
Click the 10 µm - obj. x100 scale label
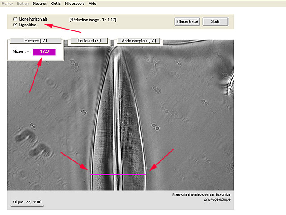(27, 202)
